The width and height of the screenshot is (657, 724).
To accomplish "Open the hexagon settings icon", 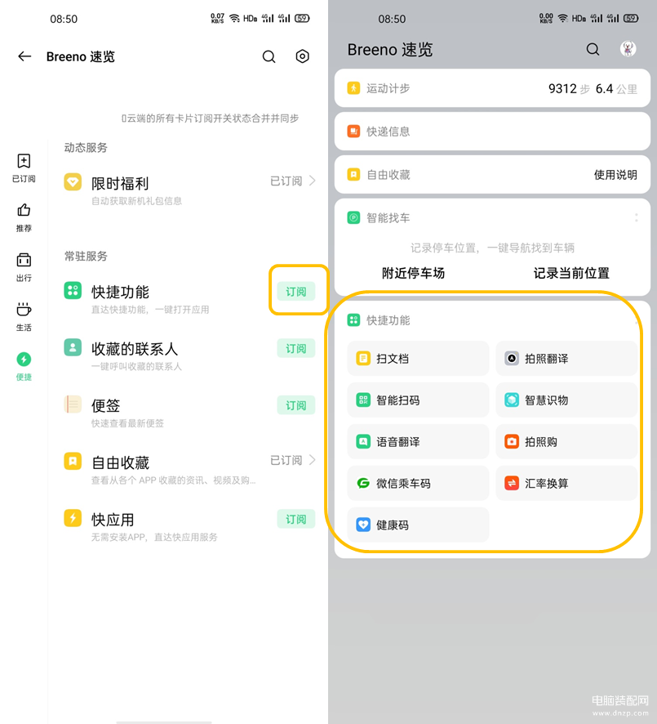I will (303, 56).
